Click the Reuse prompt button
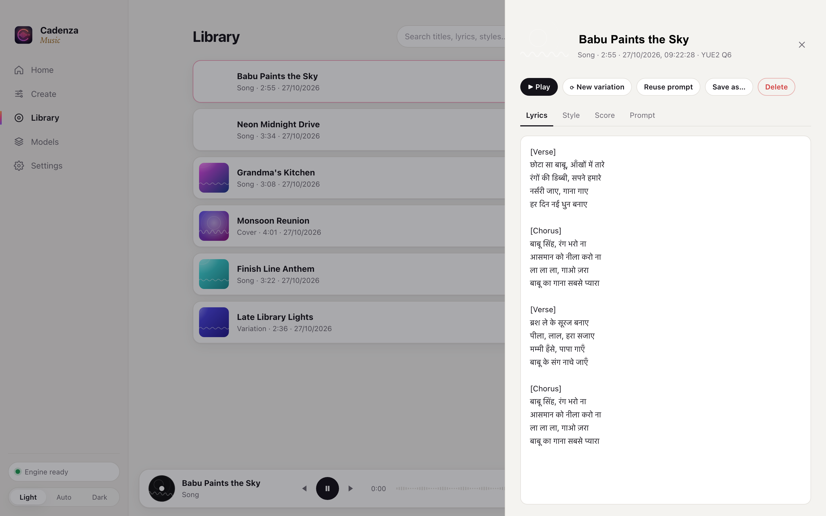The image size is (826, 516). pyautogui.click(x=668, y=87)
